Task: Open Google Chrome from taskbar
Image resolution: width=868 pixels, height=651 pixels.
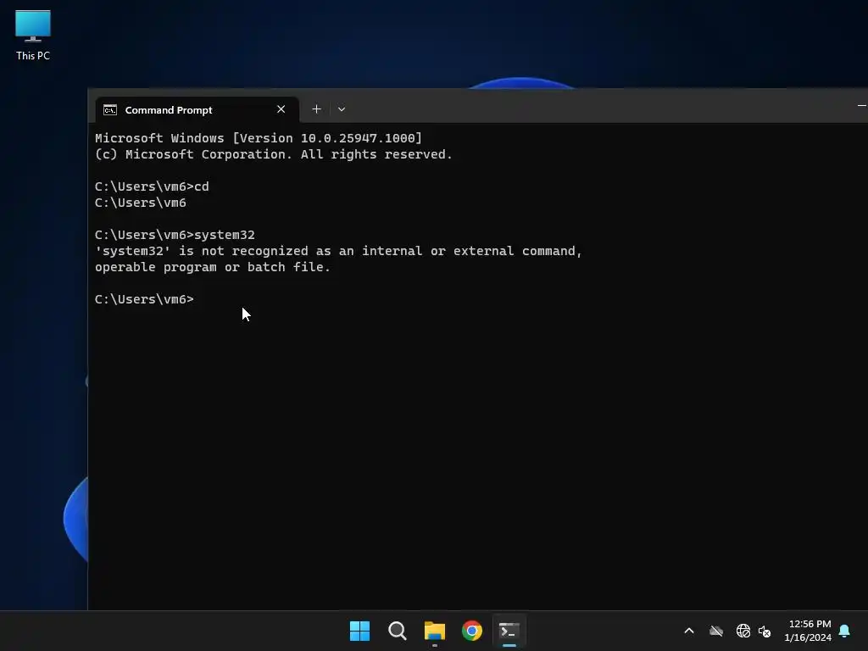Action: [472, 631]
